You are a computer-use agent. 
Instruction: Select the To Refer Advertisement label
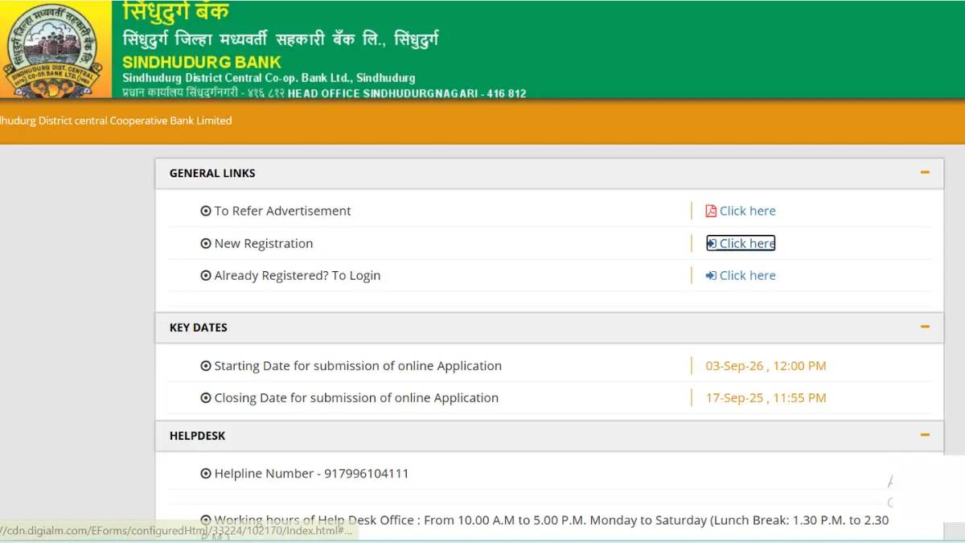pyautogui.click(x=282, y=211)
